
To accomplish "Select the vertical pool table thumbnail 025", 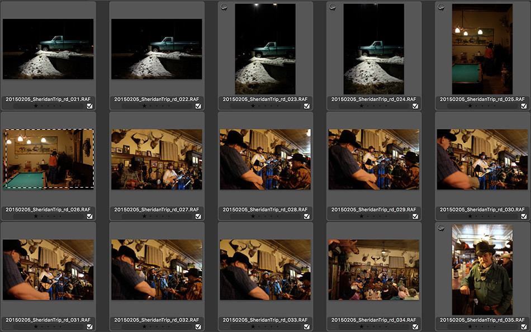I will [482, 49].
